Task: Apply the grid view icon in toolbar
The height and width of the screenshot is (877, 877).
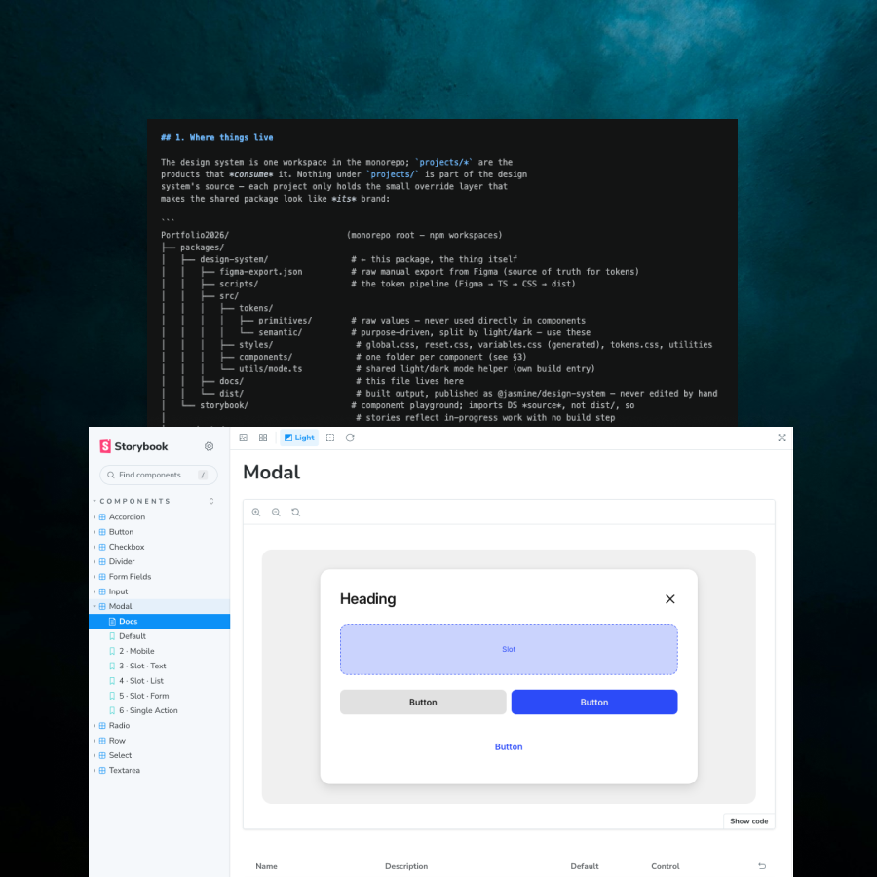Action: pyautogui.click(x=263, y=438)
